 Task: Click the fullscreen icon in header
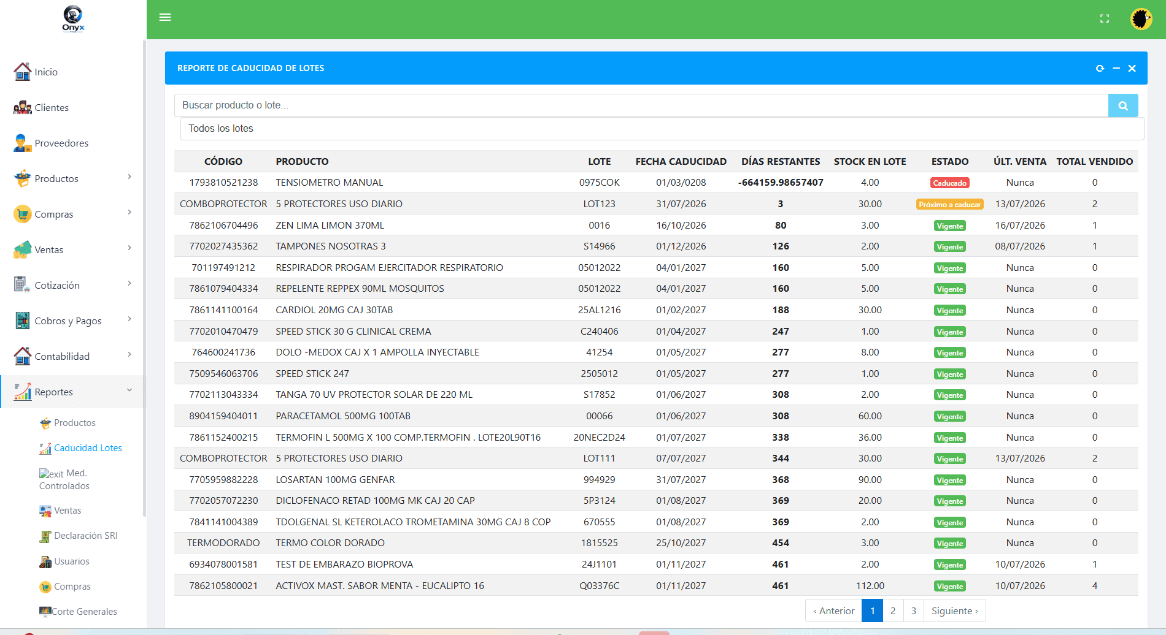pos(1105,19)
